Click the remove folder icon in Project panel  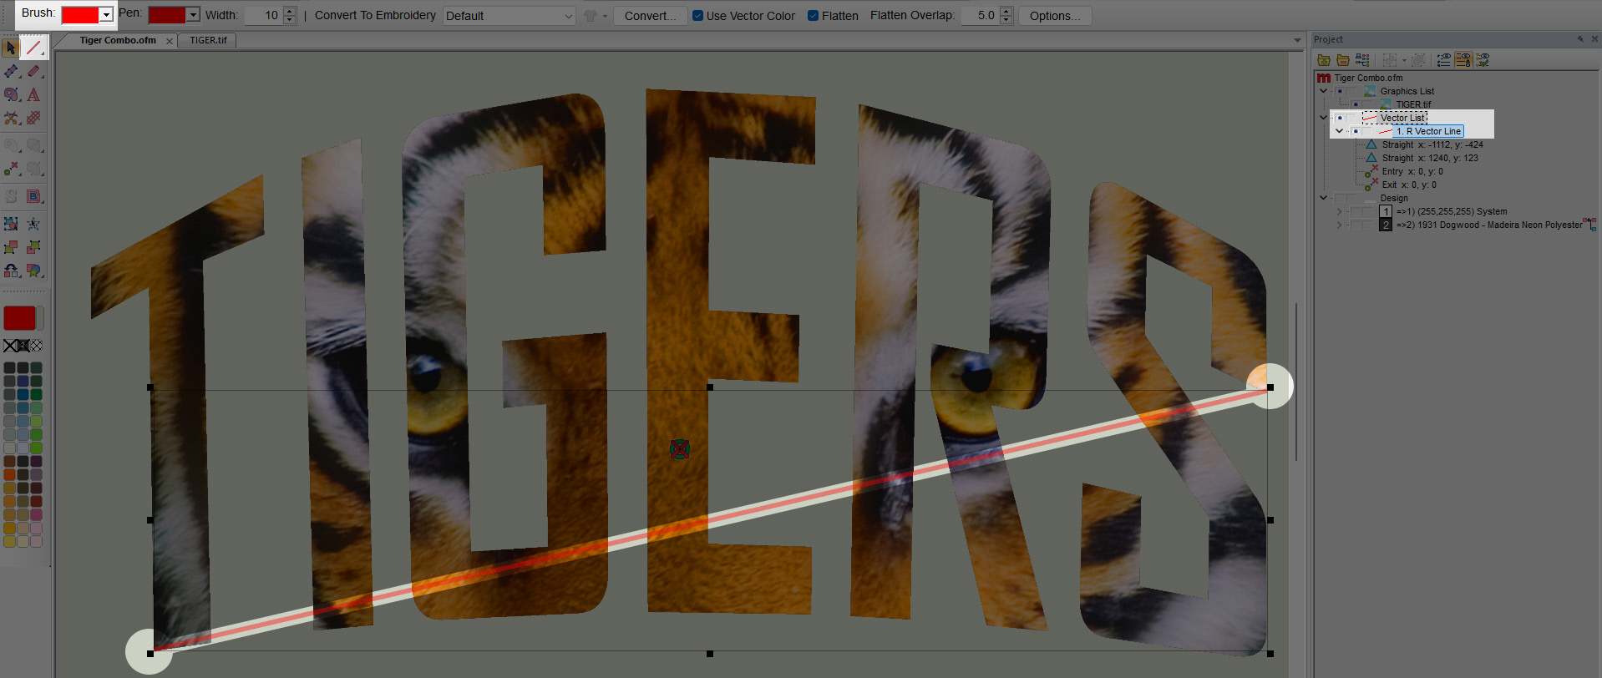pyautogui.click(x=1343, y=60)
